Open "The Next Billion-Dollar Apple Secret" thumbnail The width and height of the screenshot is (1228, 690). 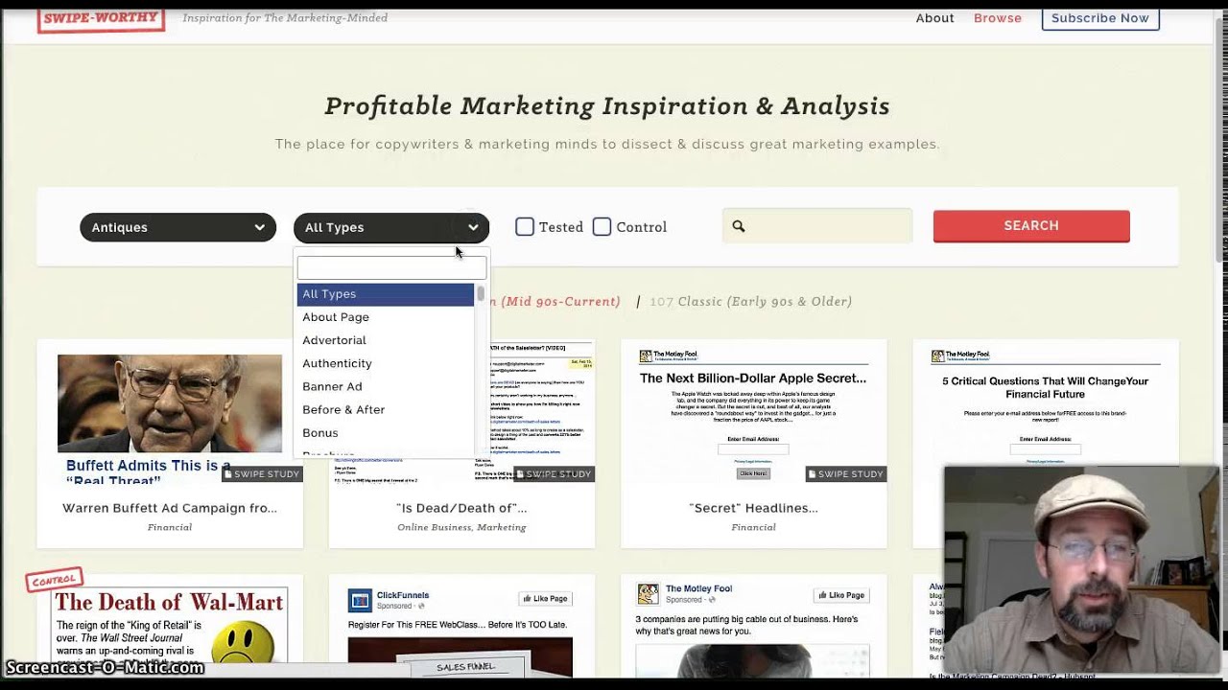[x=753, y=412]
